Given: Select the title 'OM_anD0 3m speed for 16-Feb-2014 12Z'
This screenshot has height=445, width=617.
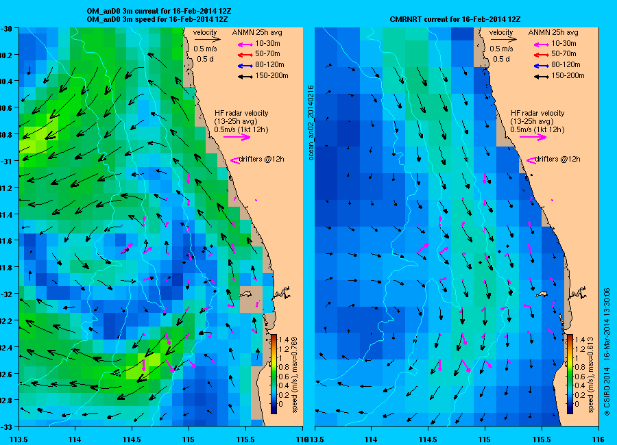Looking at the screenshot, I should pos(157,19).
